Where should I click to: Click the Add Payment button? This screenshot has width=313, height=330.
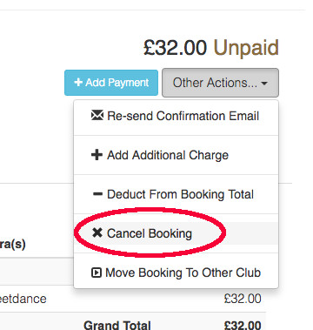coord(111,83)
